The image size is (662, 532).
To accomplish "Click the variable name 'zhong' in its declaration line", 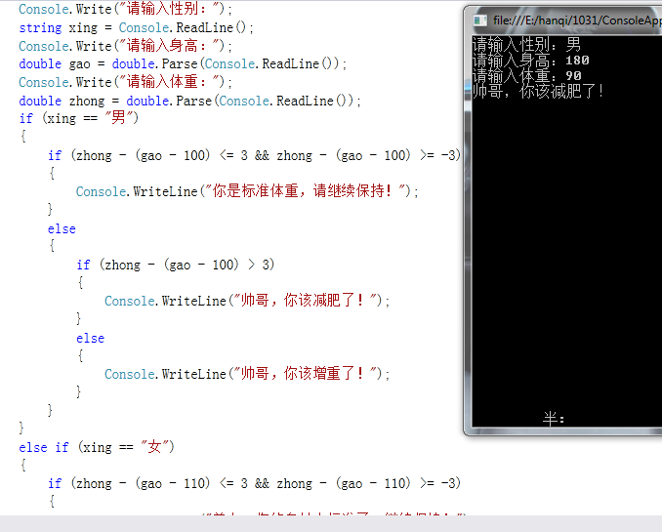I will click(x=87, y=102).
